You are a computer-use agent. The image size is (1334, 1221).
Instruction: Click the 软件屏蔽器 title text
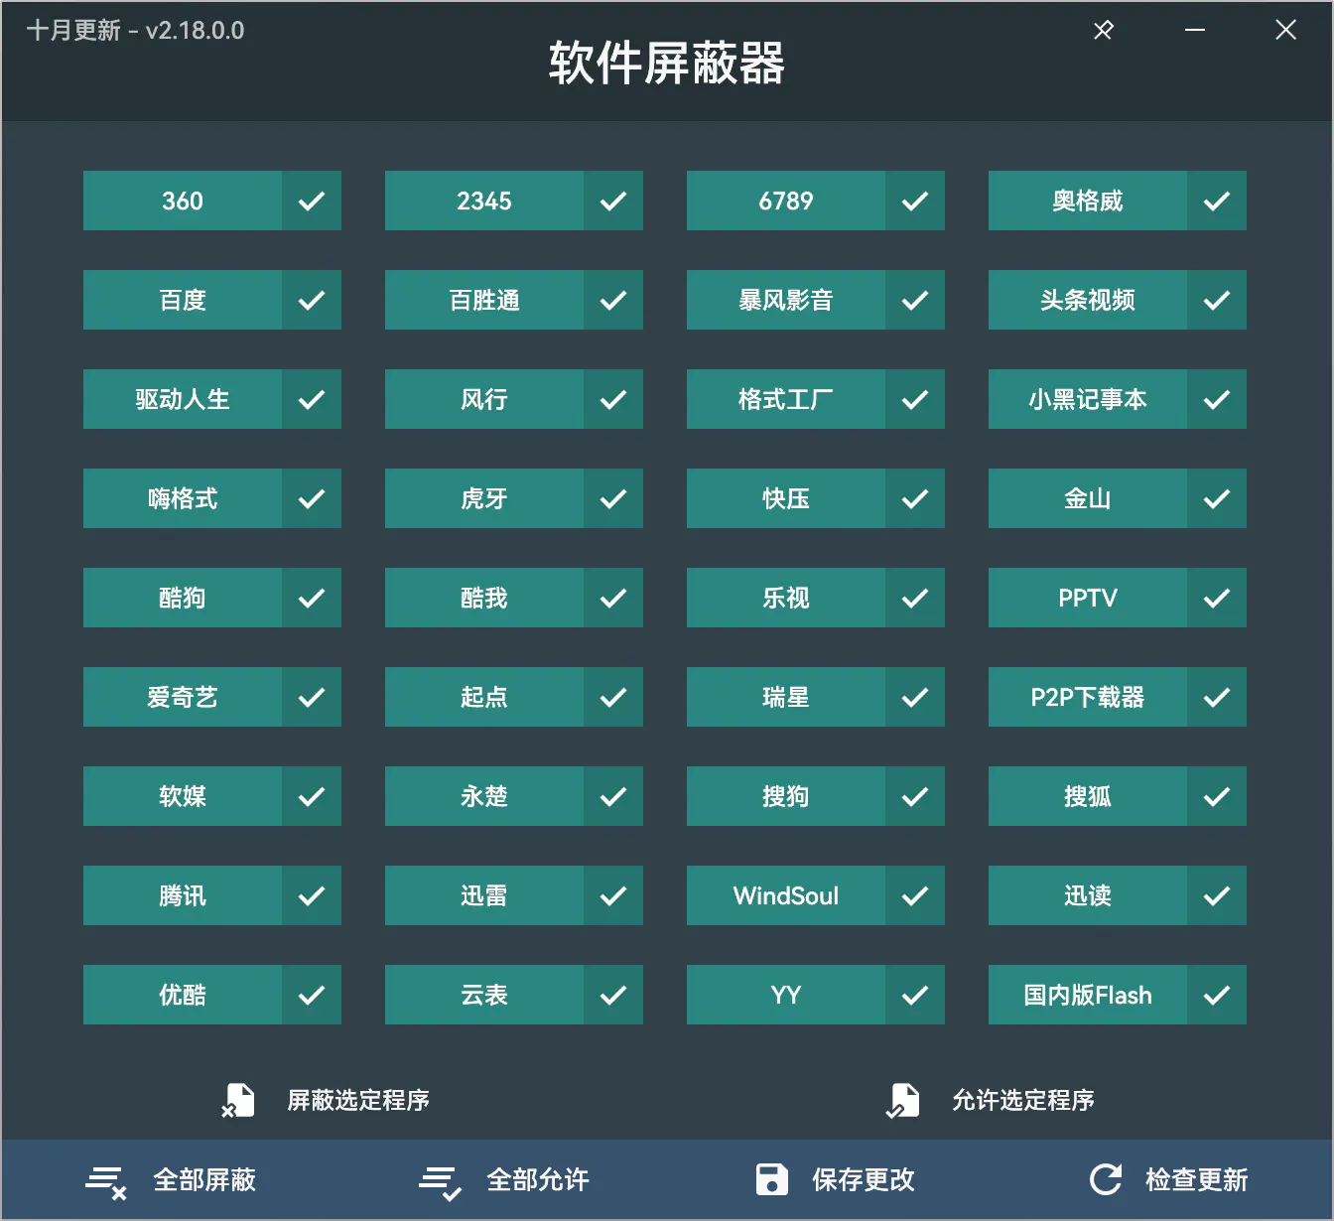coord(667,64)
